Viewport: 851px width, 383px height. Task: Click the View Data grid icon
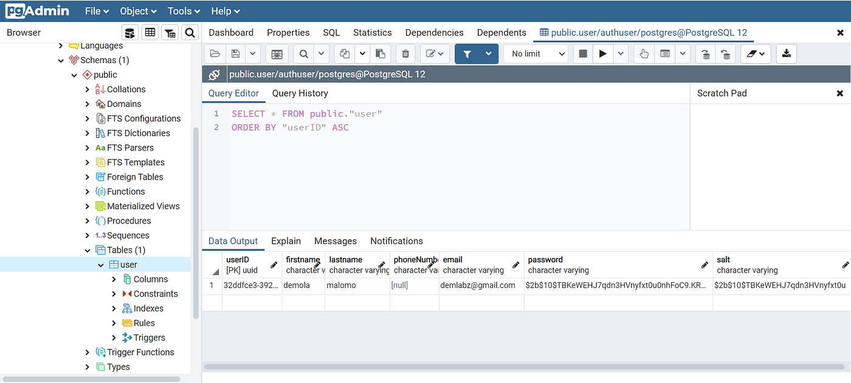click(x=150, y=32)
